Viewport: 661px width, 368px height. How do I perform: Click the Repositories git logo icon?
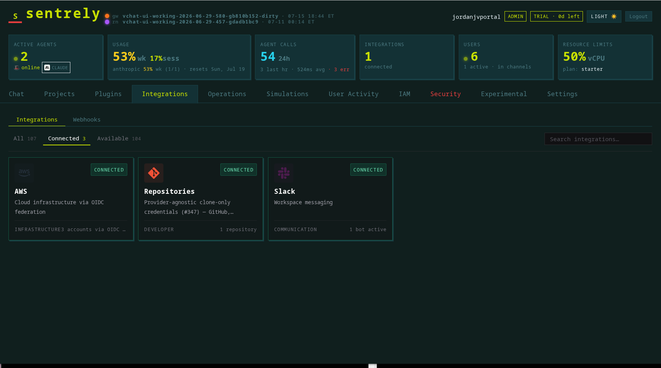pos(154,173)
